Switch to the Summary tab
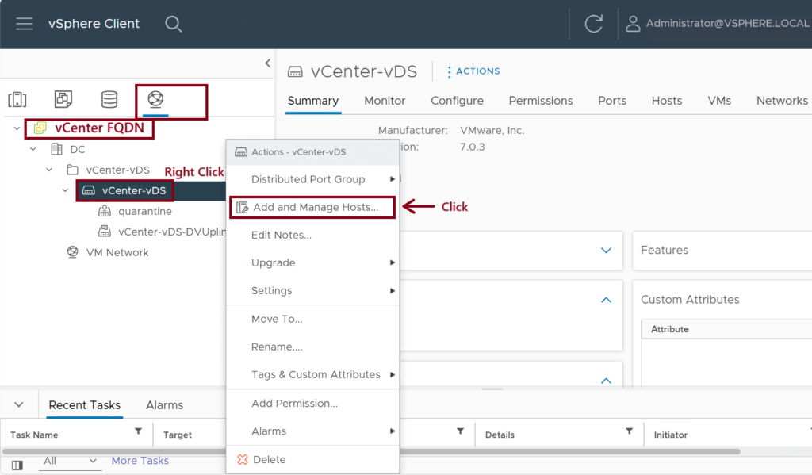Image resolution: width=812 pixels, height=475 pixels. tap(313, 101)
